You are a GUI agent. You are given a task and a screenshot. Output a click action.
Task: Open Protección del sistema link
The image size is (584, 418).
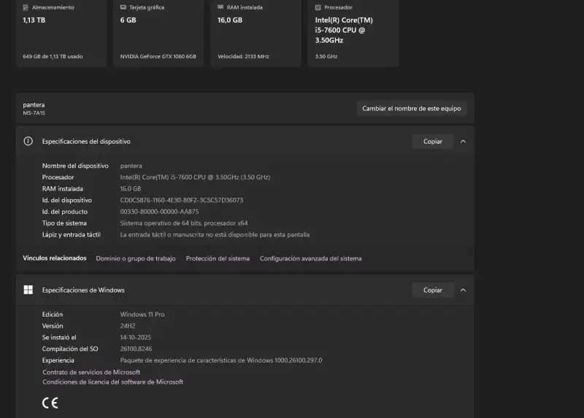point(218,258)
